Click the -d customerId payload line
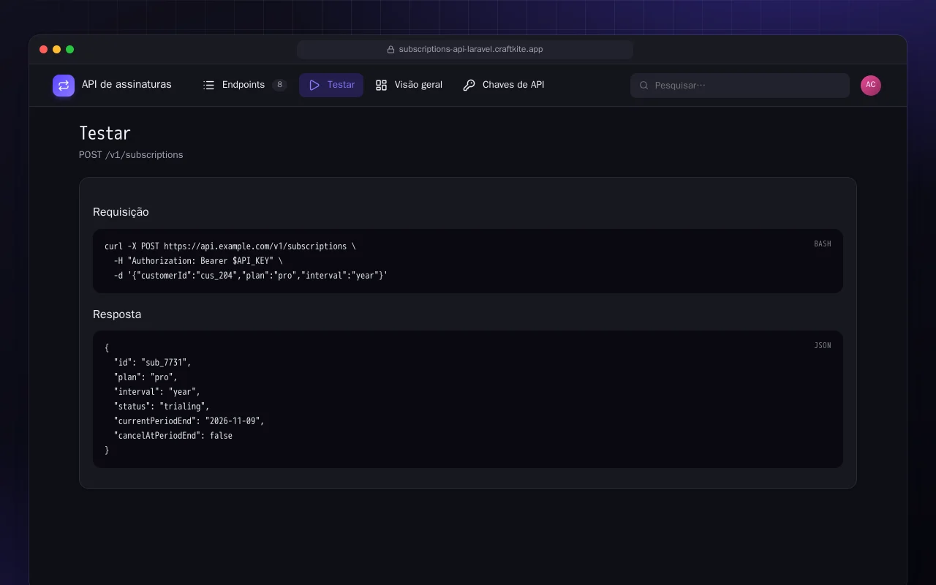This screenshot has width=936, height=585. 251,276
